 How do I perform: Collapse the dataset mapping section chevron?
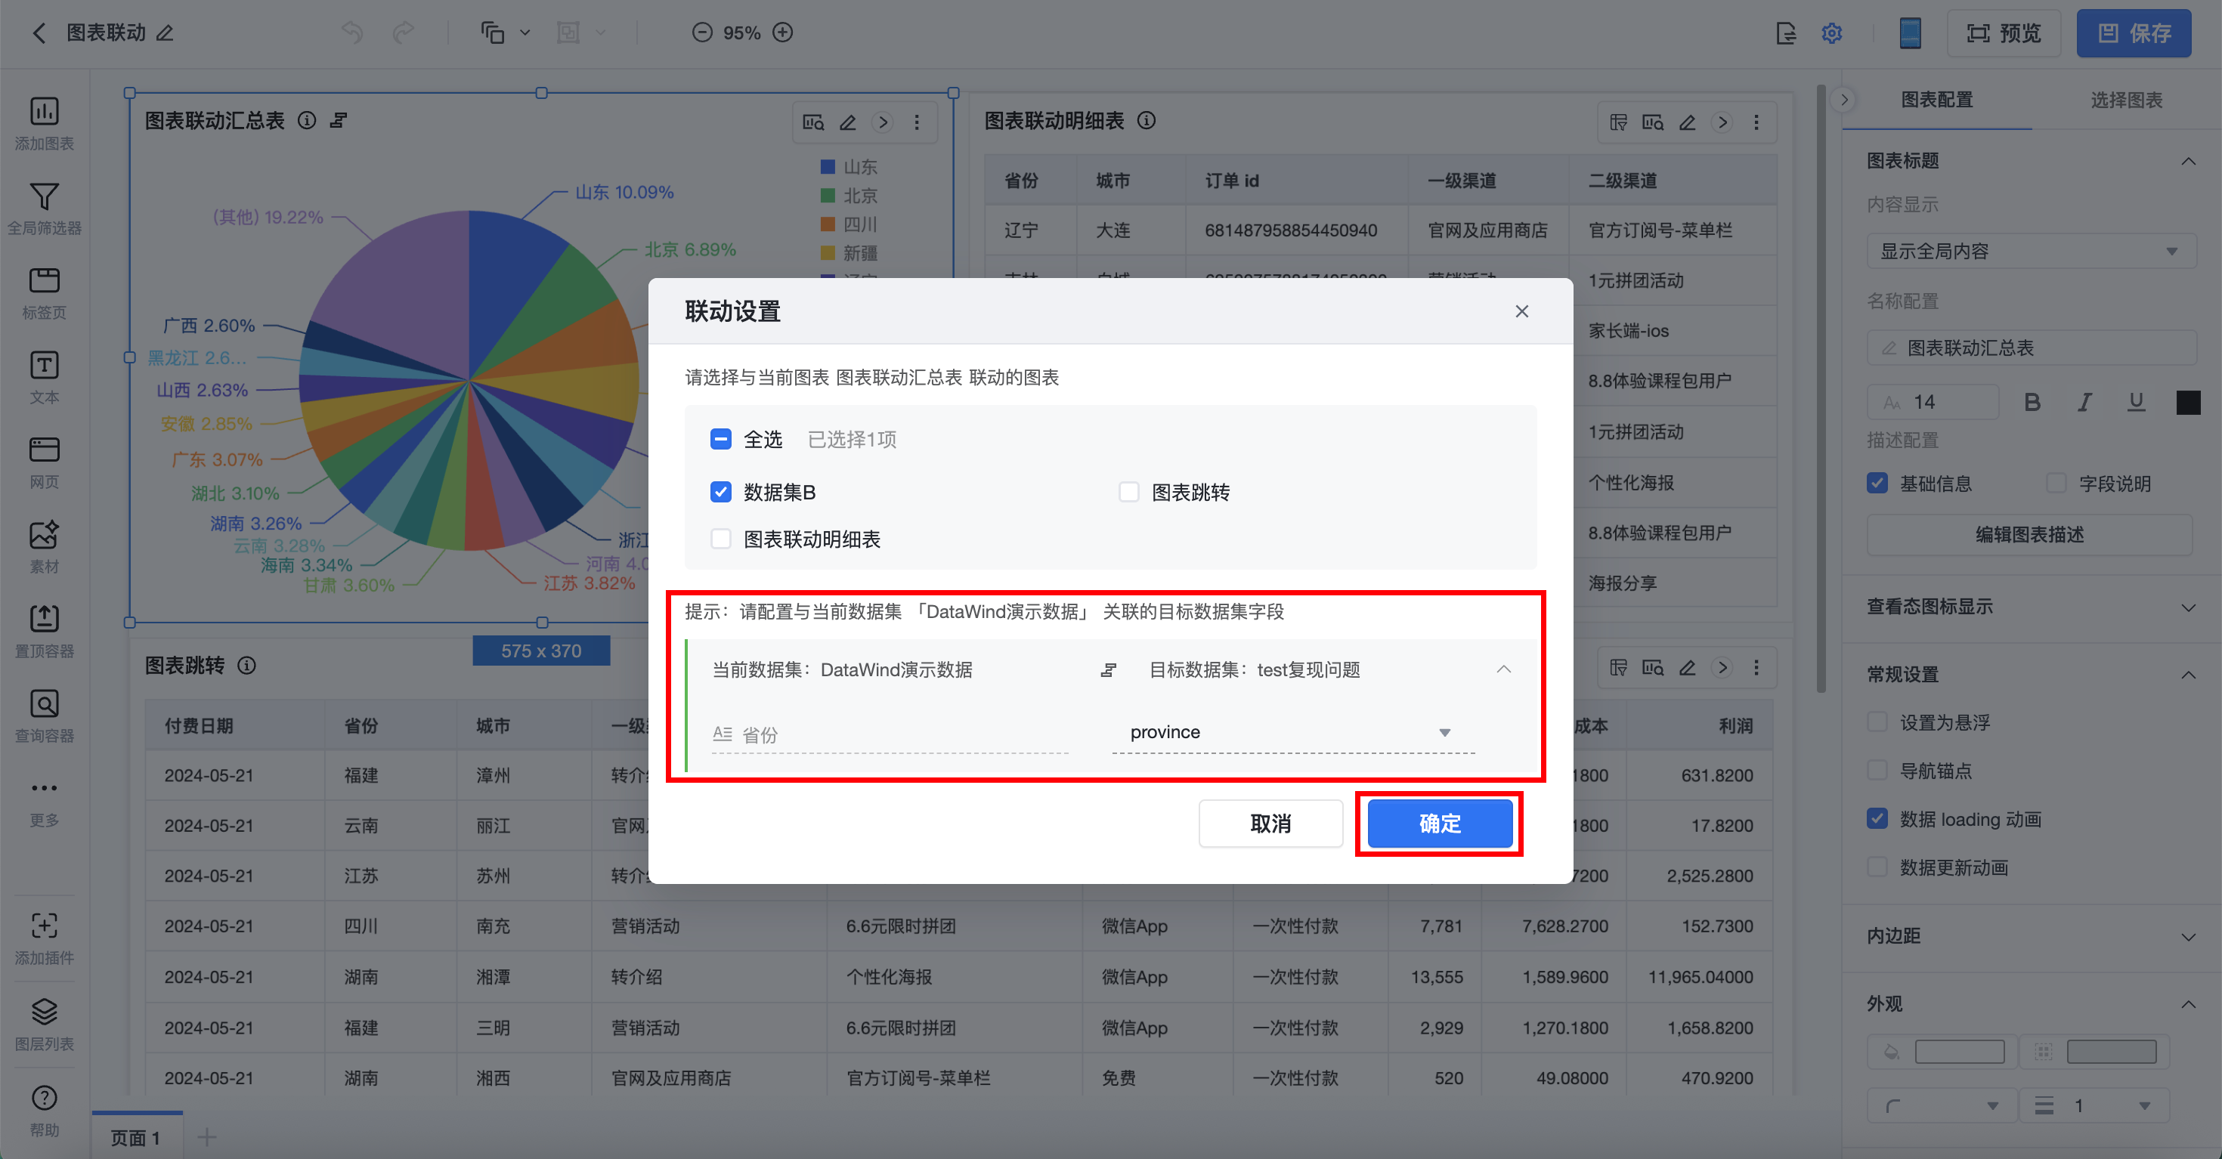click(x=1503, y=669)
